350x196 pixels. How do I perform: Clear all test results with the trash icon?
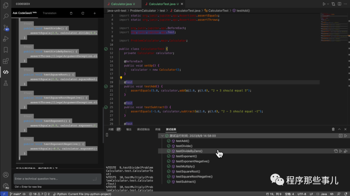pyautogui.click(x=333, y=129)
